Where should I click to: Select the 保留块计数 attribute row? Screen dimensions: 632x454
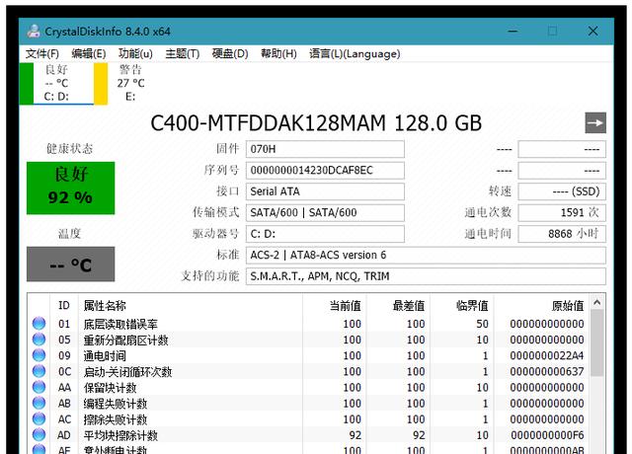click(x=309, y=387)
